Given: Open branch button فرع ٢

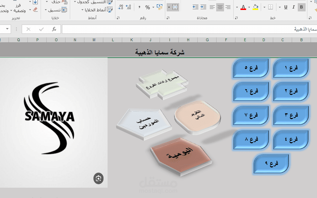Looking at the screenshot, I should coord(291,91).
